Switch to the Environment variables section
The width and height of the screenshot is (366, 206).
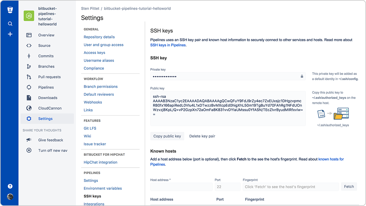tap(103, 188)
